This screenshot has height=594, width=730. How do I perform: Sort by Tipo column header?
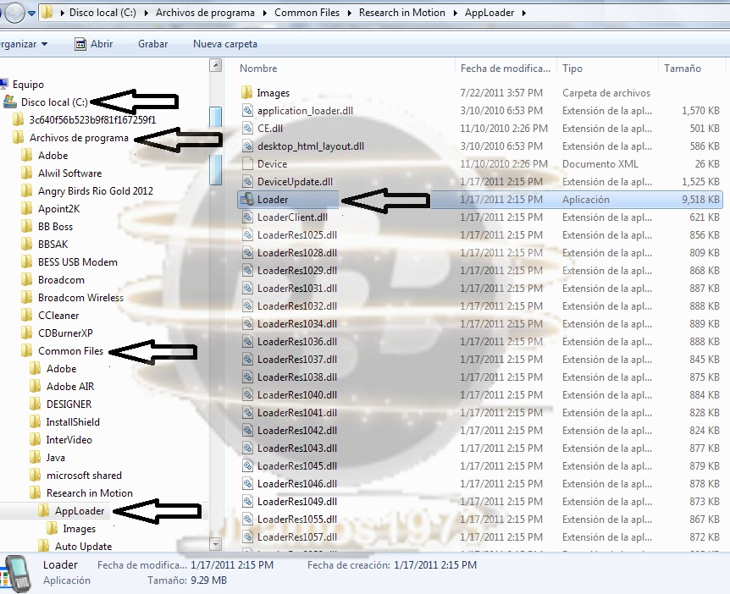coord(572,69)
